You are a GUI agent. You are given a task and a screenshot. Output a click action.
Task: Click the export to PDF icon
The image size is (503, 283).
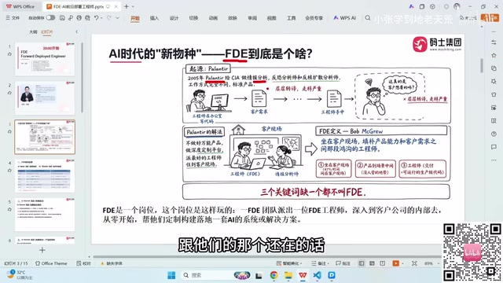pyautogui.click(x=71, y=18)
